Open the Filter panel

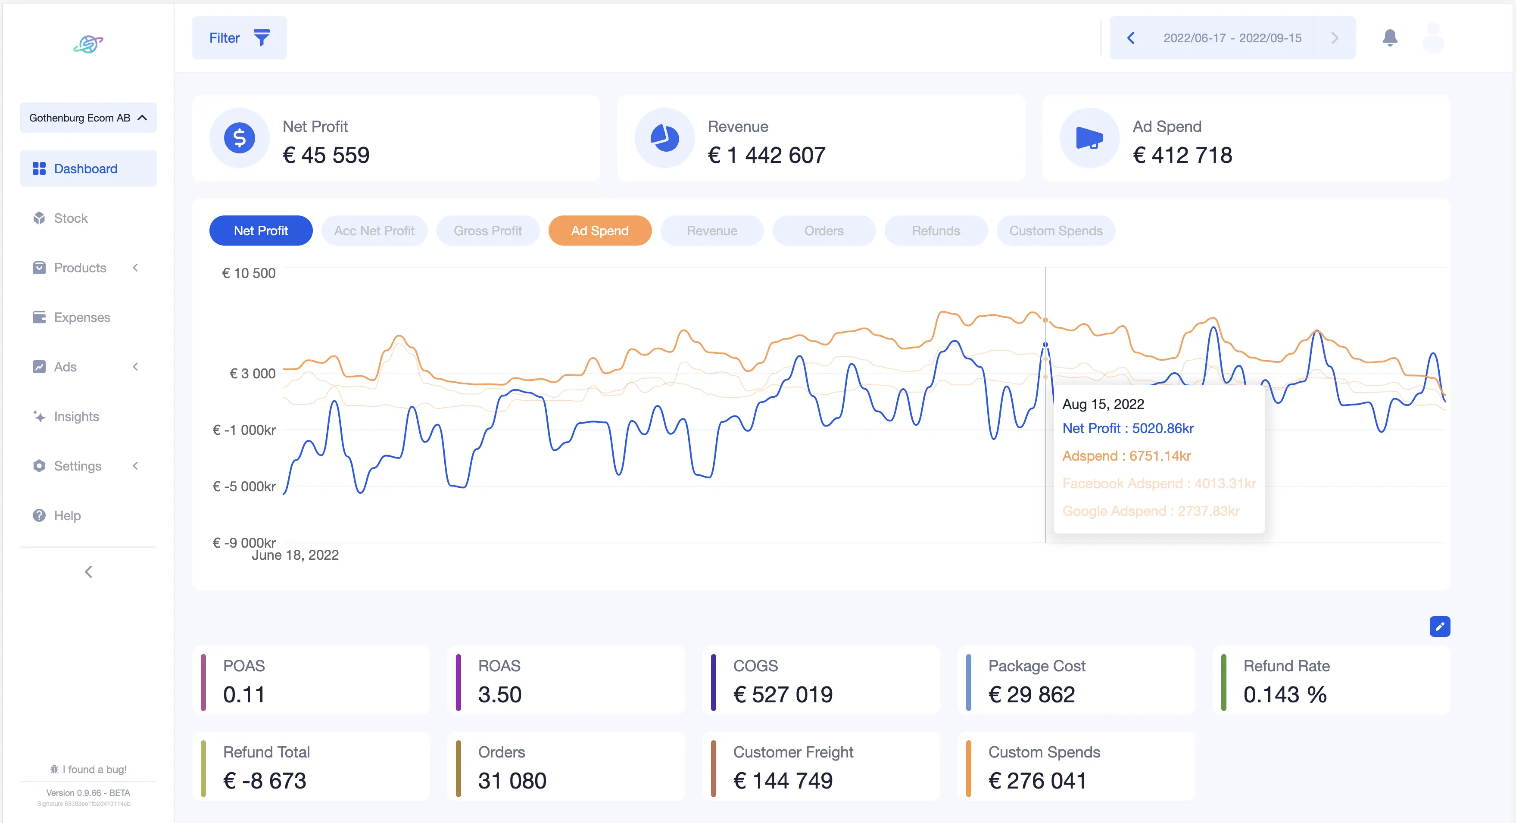click(x=239, y=37)
